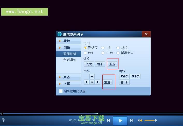Screen dimensions: 183x126
Task: Click the 翻转 flip button
Action: [124, 82]
